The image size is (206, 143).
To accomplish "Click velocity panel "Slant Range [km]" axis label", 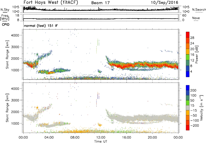I will pos(7,108).
